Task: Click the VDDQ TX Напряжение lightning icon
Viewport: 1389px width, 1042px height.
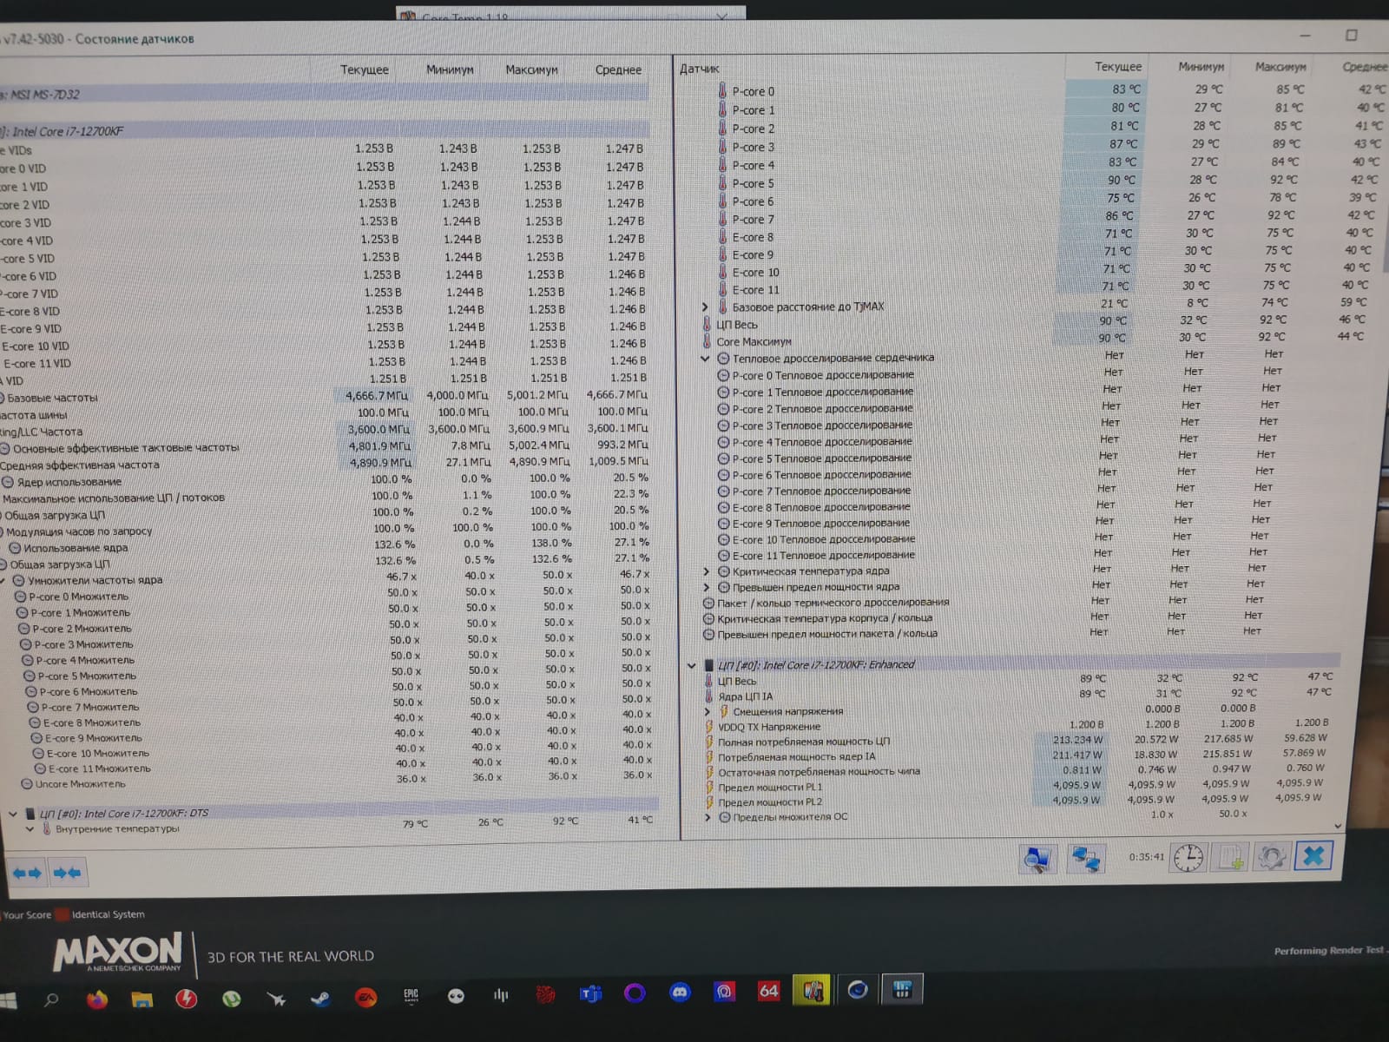Action: coord(708,726)
